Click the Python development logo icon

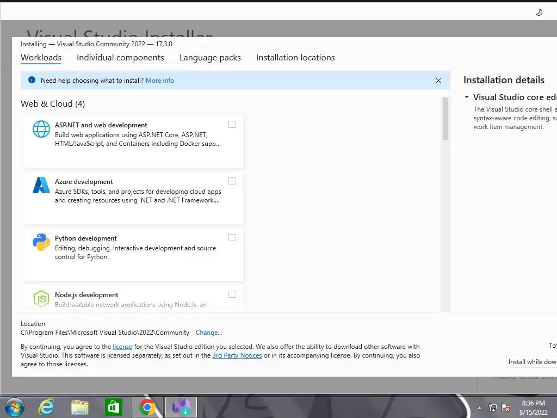click(x=41, y=242)
